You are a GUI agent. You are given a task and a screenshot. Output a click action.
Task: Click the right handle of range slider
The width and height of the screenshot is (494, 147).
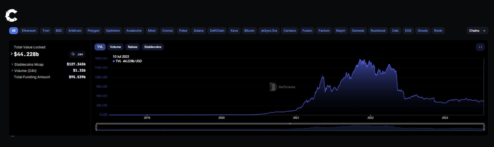coord(484,127)
